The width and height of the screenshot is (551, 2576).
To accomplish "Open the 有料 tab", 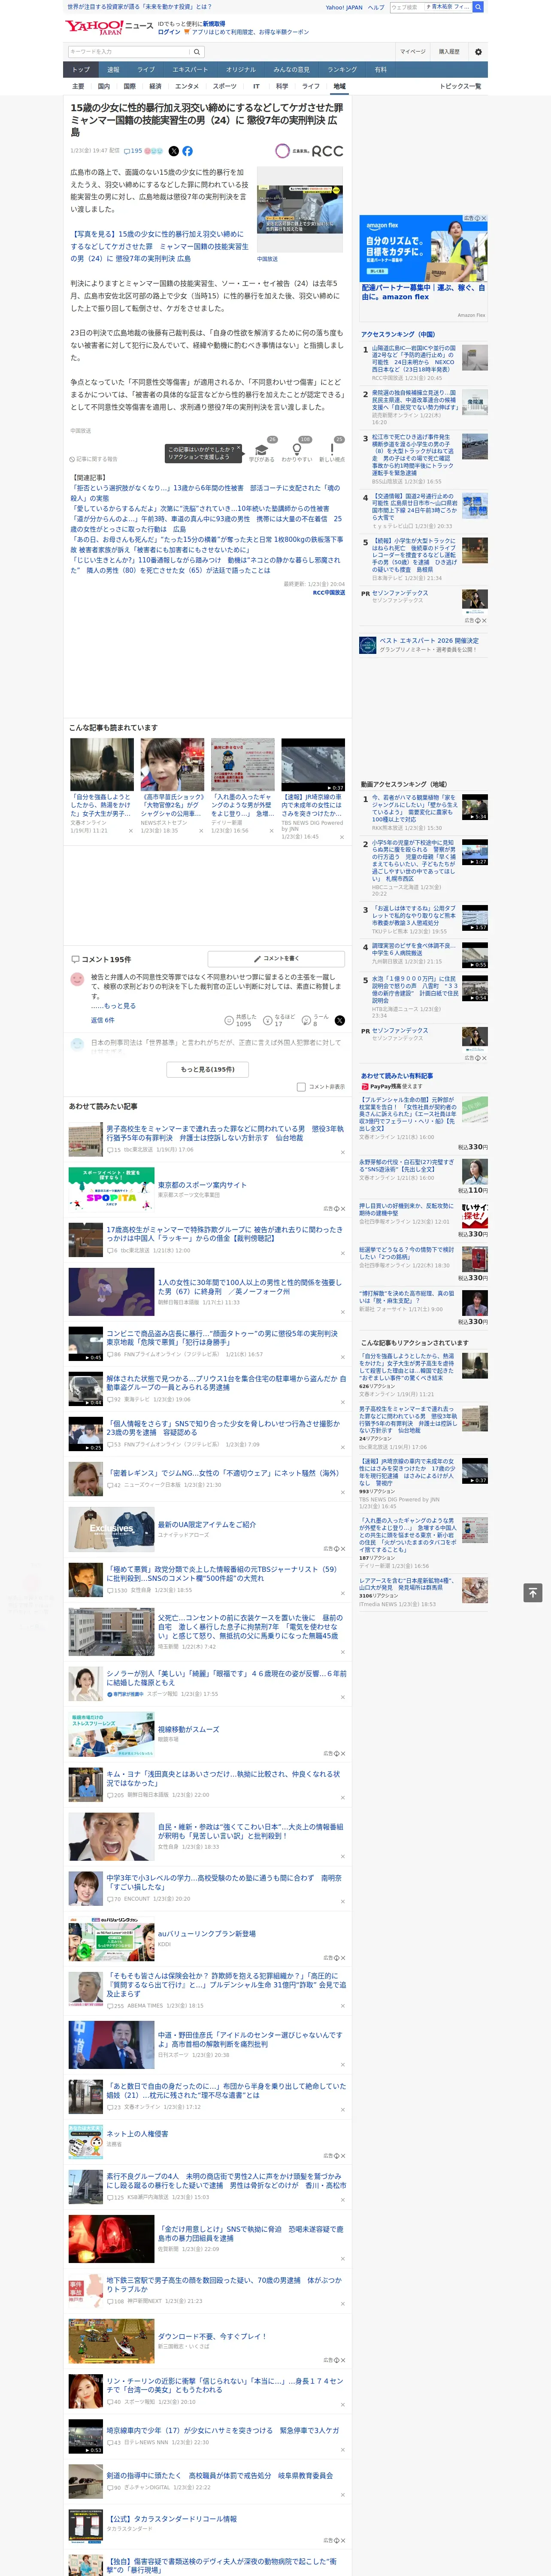I will click(x=381, y=70).
